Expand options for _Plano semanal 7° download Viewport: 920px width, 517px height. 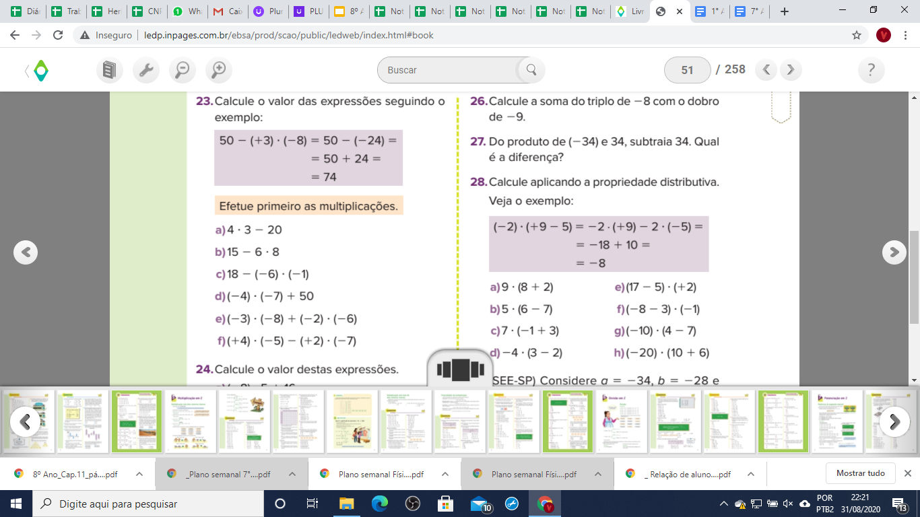tap(292, 474)
